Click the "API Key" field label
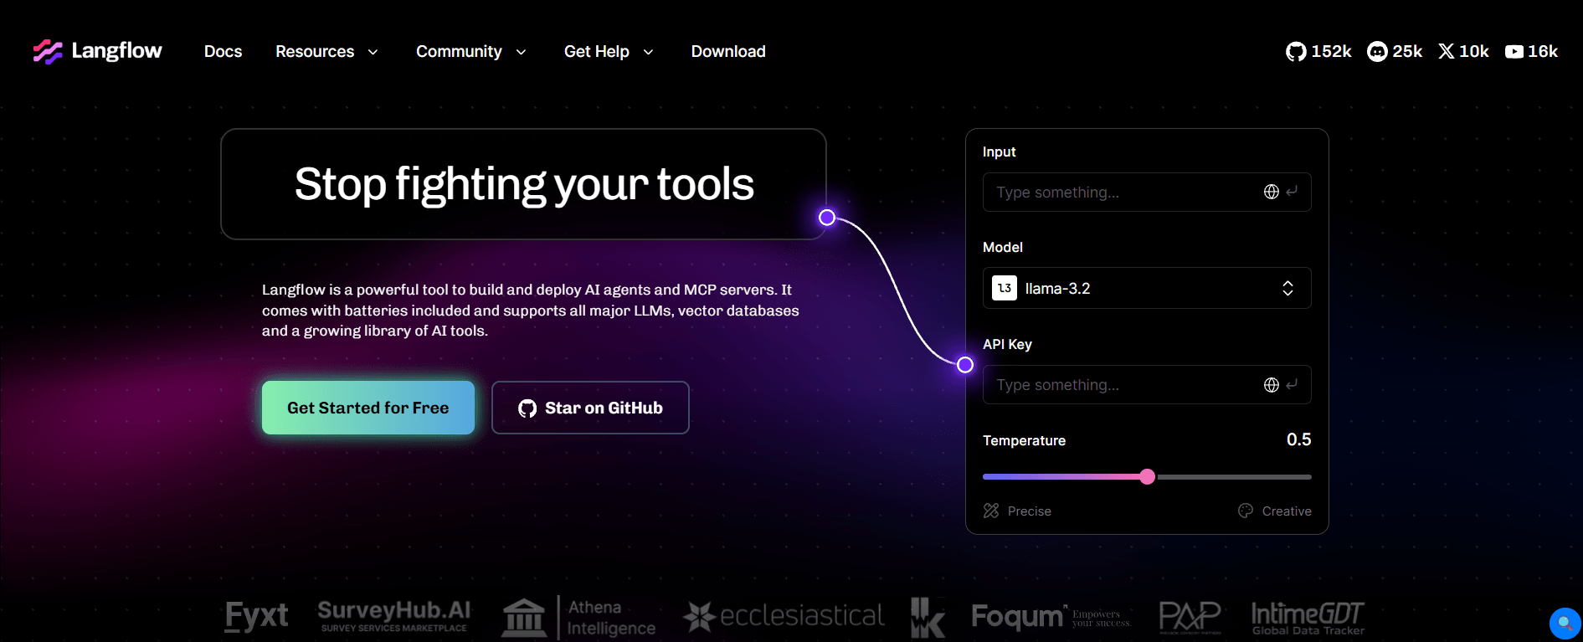The height and width of the screenshot is (642, 1583). click(x=1007, y=344)
